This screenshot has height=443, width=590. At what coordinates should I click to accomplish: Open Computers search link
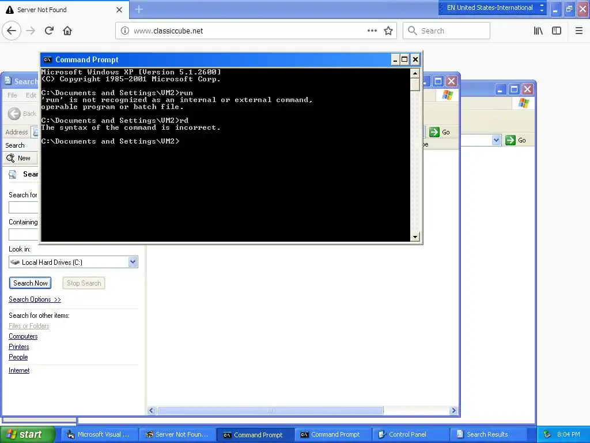[x=23, y=336]
